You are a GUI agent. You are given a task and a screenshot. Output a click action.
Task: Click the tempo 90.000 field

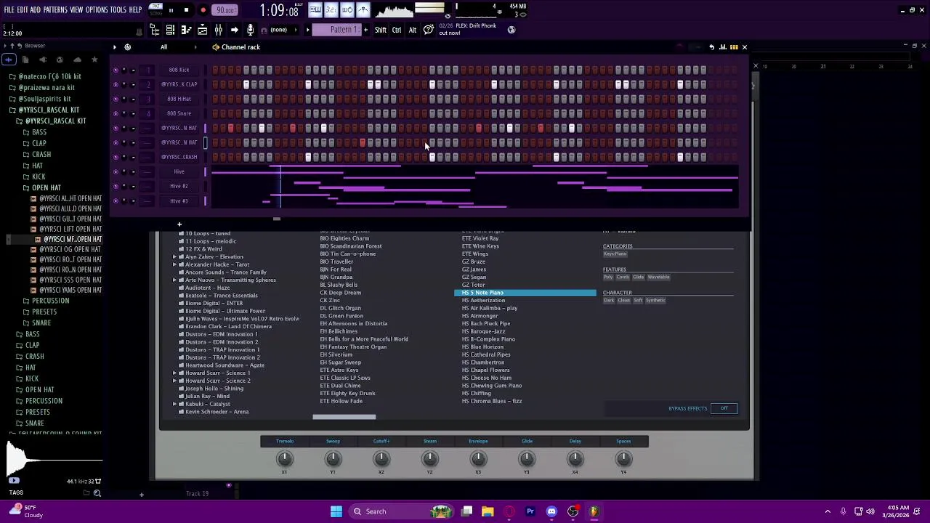[225, 10]
